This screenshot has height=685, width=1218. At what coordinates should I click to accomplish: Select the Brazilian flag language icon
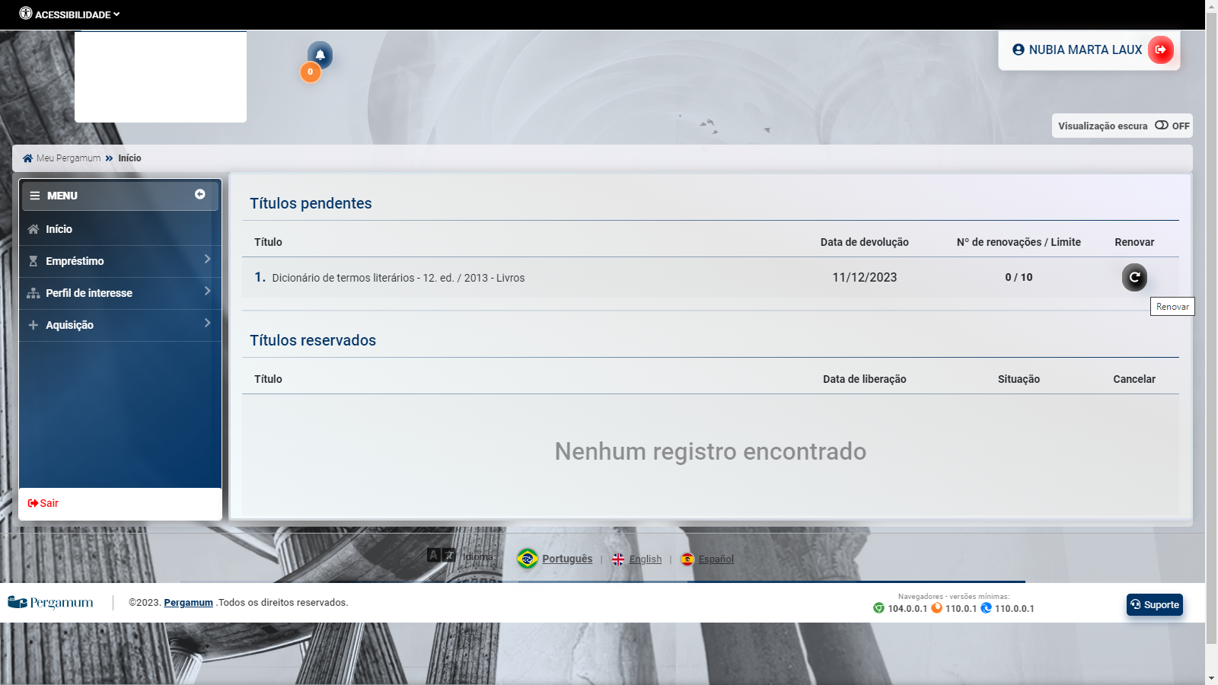coord(527,559)
